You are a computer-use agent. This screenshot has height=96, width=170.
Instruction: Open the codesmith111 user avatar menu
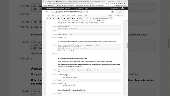coord(122,8)
